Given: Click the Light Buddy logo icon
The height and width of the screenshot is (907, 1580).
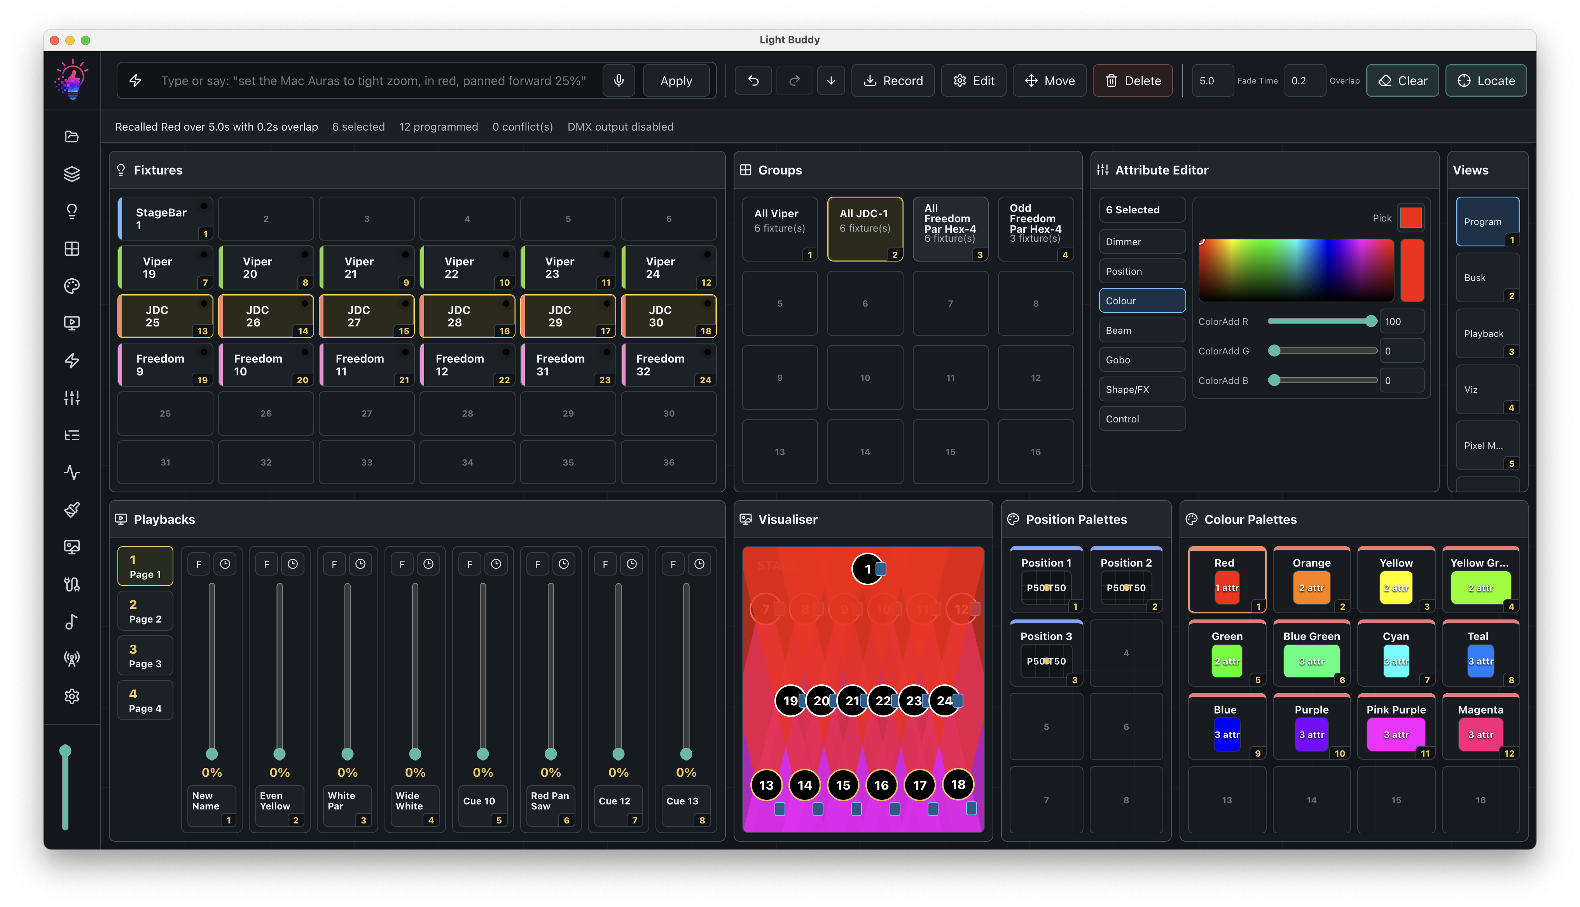Looking at the screenshot, I should [x=72, y=80].
